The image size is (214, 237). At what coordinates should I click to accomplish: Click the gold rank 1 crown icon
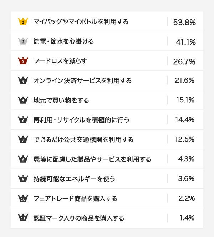[23, 21]
